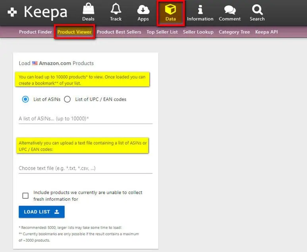Click the Keepa wordmark

click(x=45, y=12)
